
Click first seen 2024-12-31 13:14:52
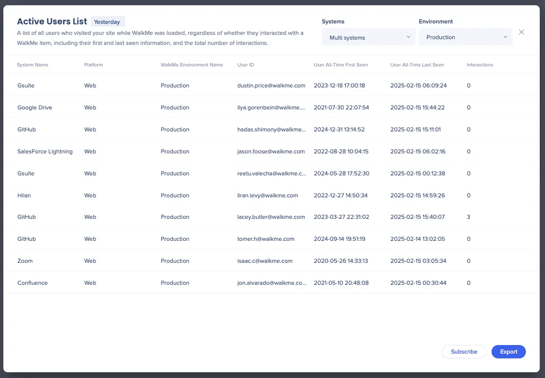(x=339, y=130)
